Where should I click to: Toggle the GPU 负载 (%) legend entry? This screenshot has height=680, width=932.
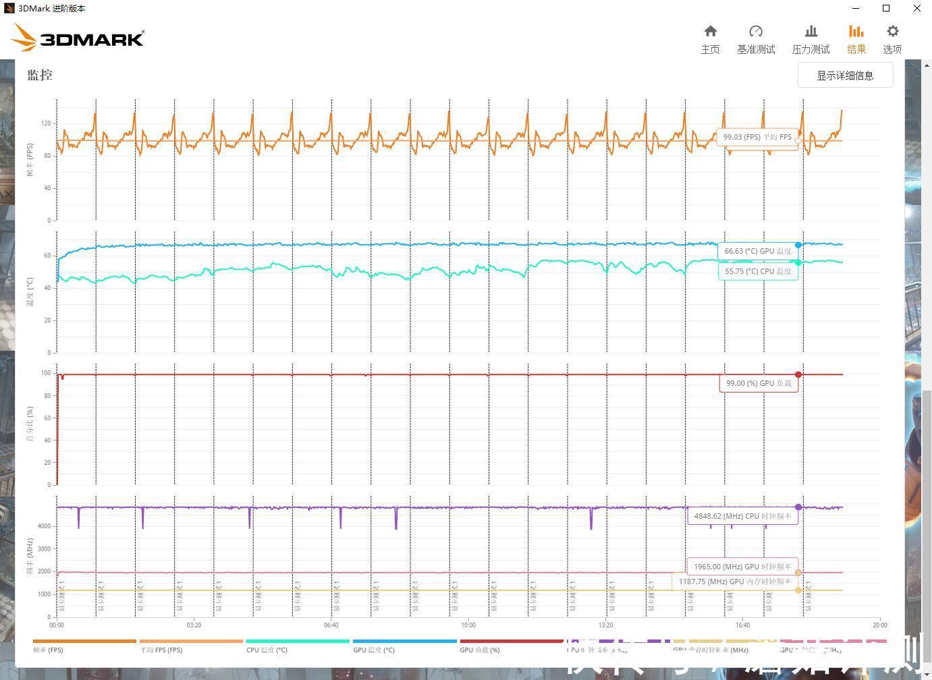(x=511, y=646)
